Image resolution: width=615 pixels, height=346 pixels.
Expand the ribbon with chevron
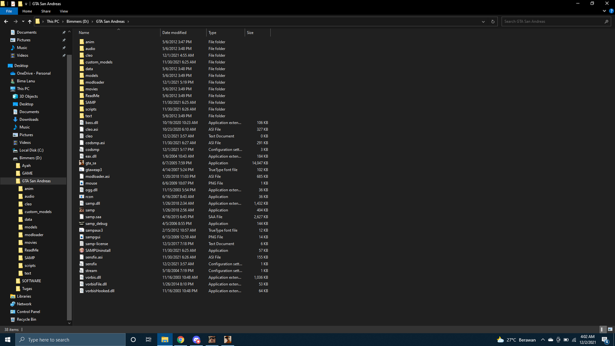tap(603, 11)
